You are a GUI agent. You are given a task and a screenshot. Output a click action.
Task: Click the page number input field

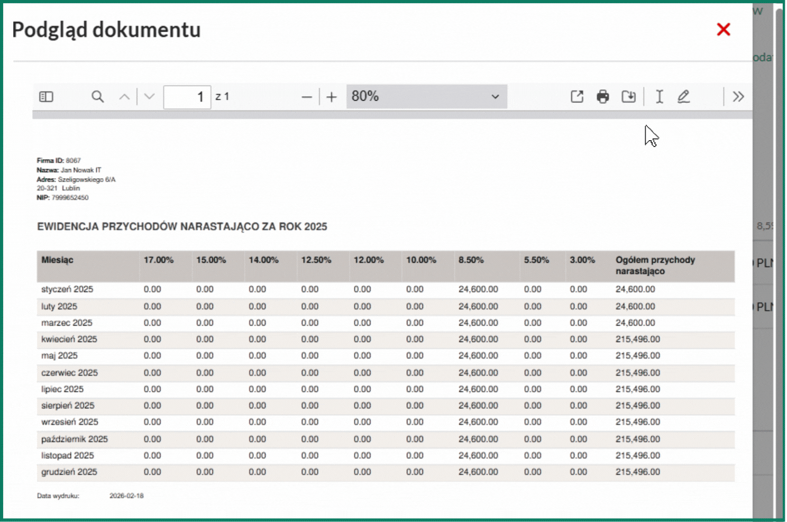click(x=187, y=97)
